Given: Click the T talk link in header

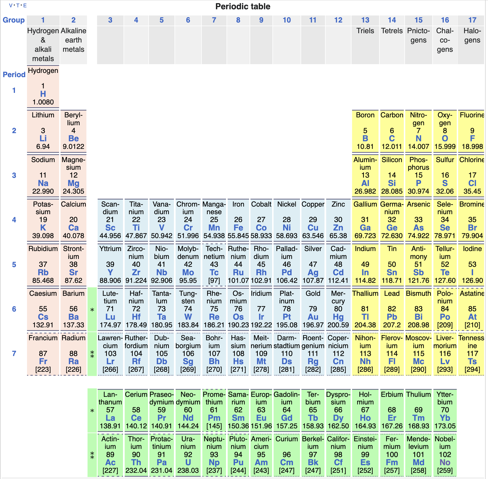Looking at the screenshot, I should point(18,5).
